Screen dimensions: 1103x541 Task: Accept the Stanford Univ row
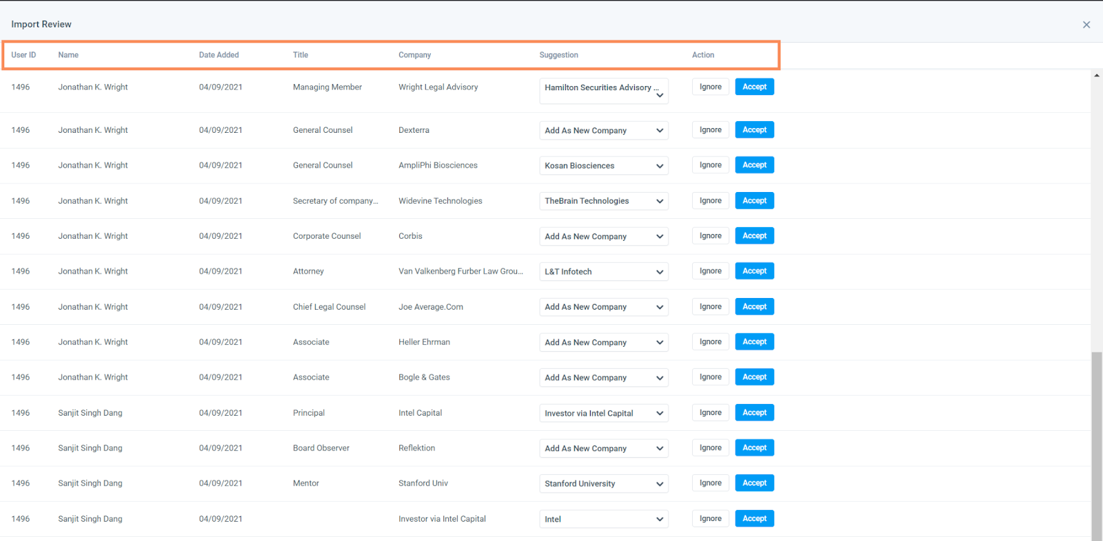[754, 482]
